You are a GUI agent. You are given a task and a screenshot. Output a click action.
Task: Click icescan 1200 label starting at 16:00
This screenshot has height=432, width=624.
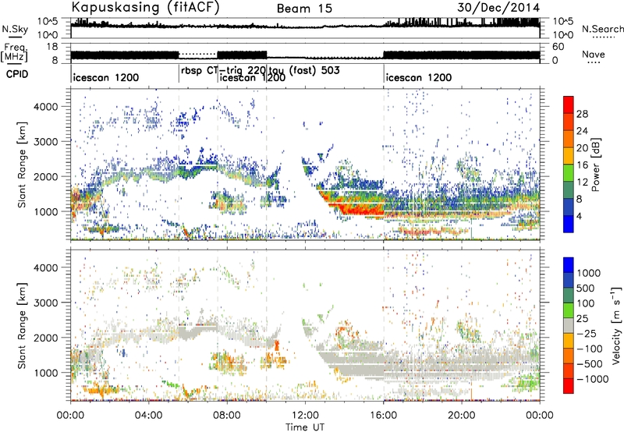pos(419,77)
